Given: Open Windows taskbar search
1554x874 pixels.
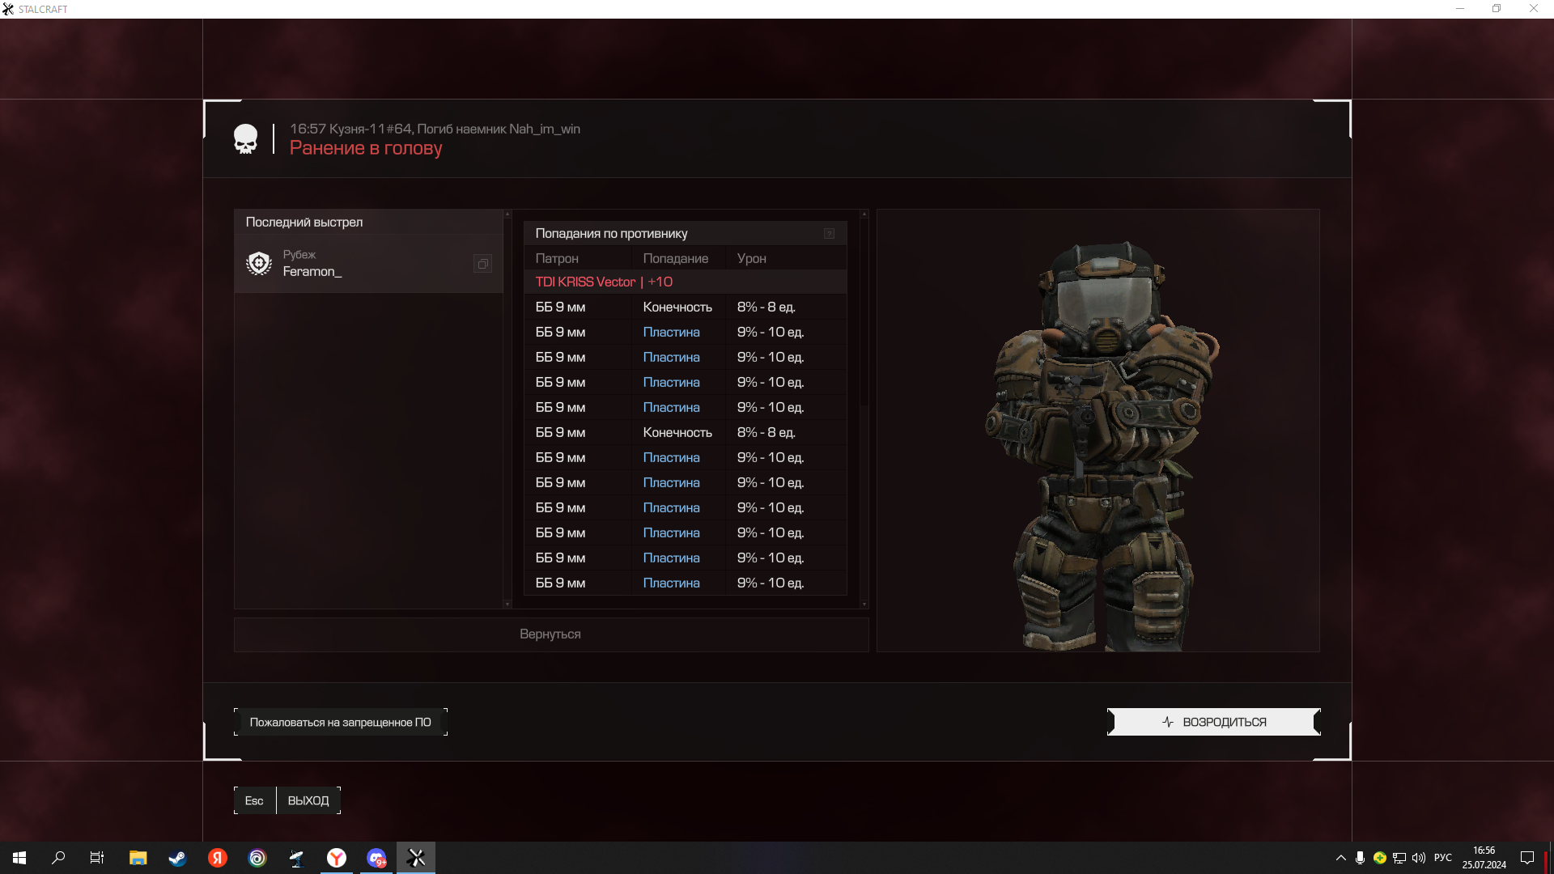Looking at the screenshot, I should [x=58, y=858].
